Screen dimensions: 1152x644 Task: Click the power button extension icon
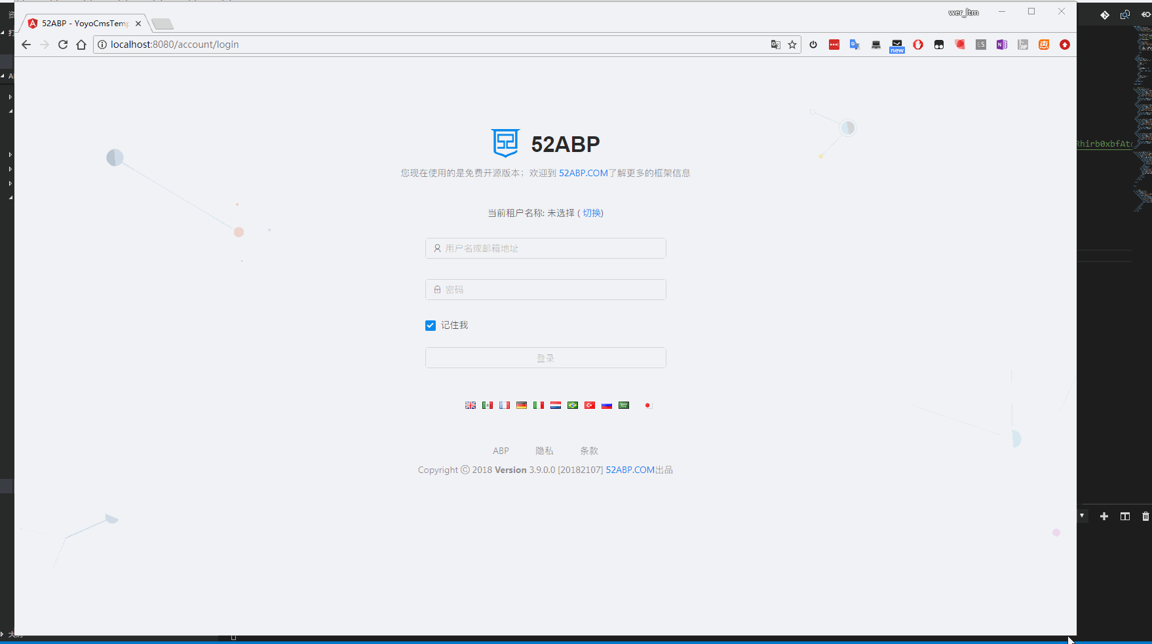click(x=813, y=45)
